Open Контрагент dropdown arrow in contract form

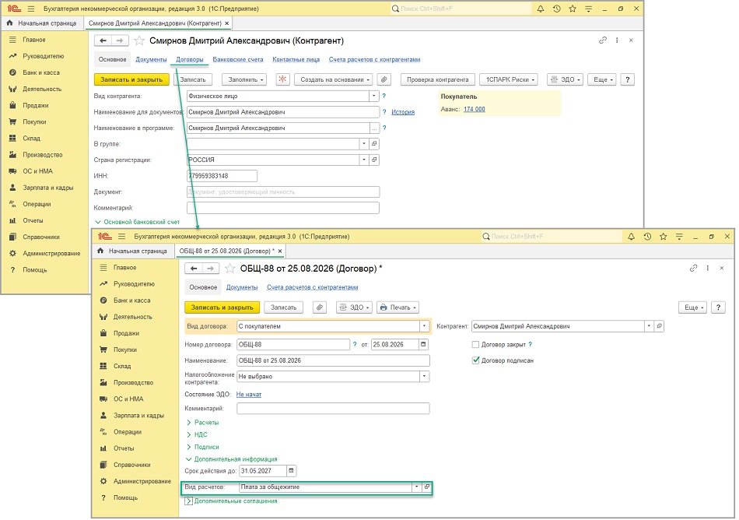(x=649, y=326)
